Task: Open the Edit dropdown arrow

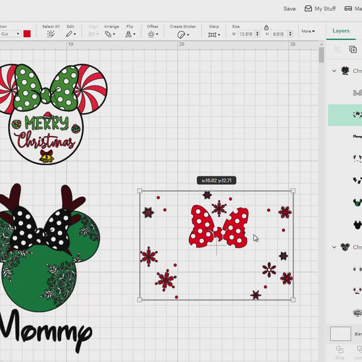Action: click(75, 34)
